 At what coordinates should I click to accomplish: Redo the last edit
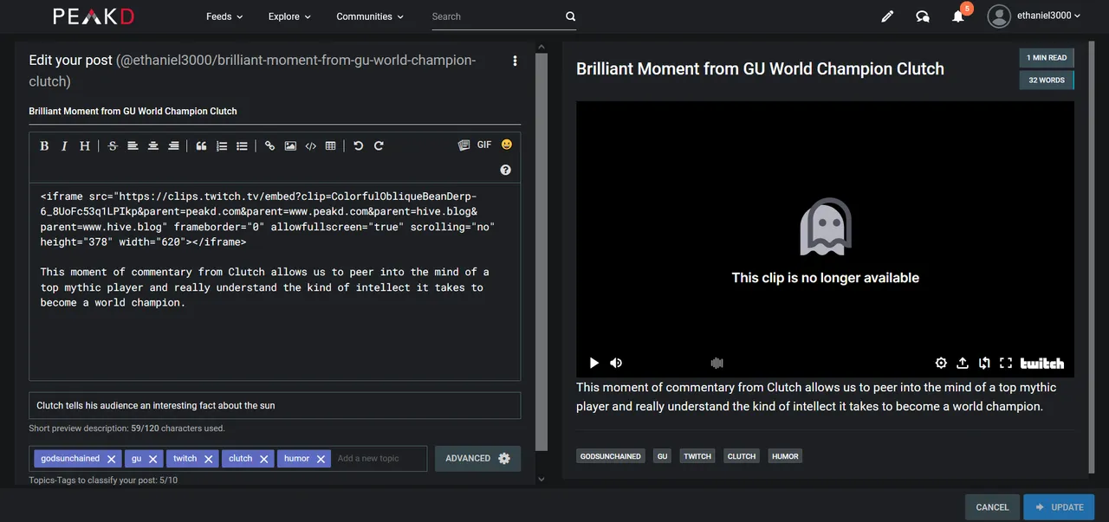379,146
